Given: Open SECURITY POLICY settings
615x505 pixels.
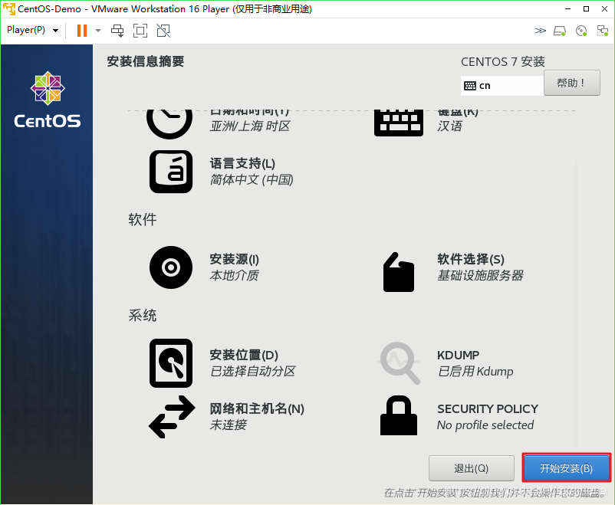Looking at the screenshot, I should 488,409.
